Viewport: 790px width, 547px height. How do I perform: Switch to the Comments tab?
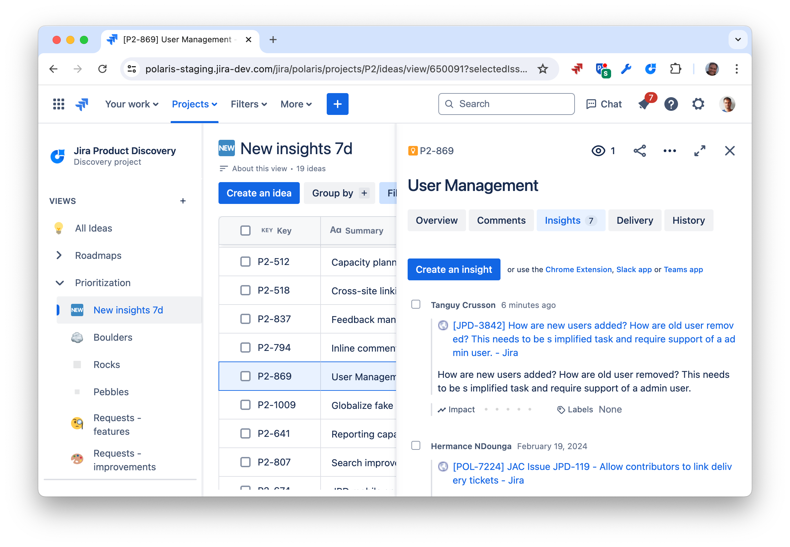click(501, 220)
